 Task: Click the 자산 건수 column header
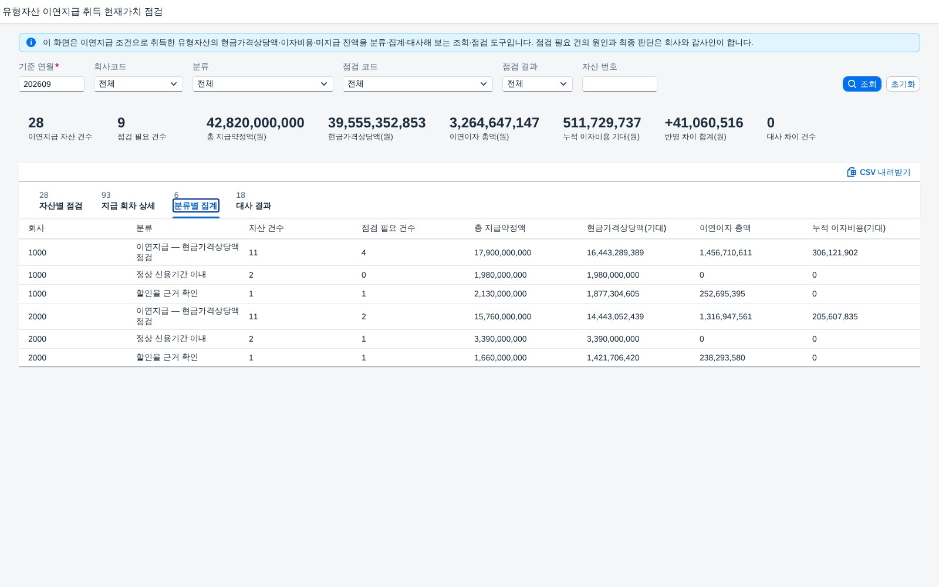click(x=266, y=228)
